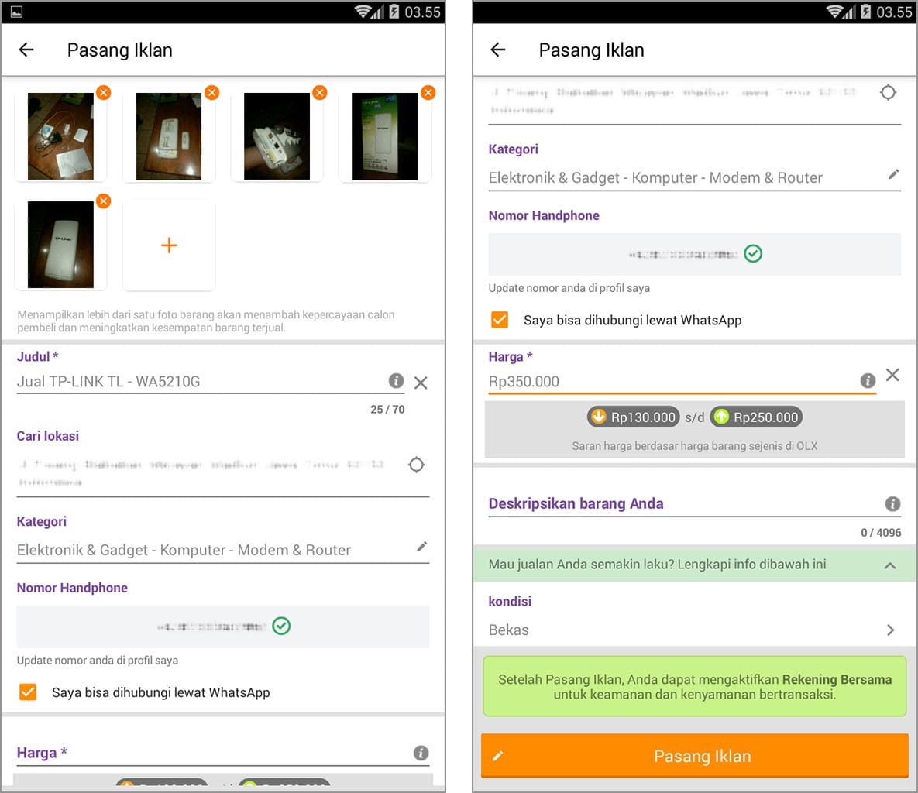This screenshot has width=918, height=793.
Task: Select the Rp130.000 suggested low price
Action: [633, 417]
